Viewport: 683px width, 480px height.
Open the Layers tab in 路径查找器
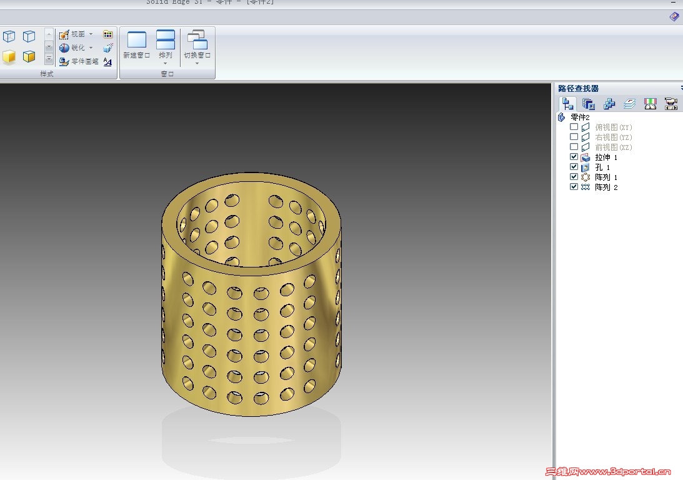(629, 104)
